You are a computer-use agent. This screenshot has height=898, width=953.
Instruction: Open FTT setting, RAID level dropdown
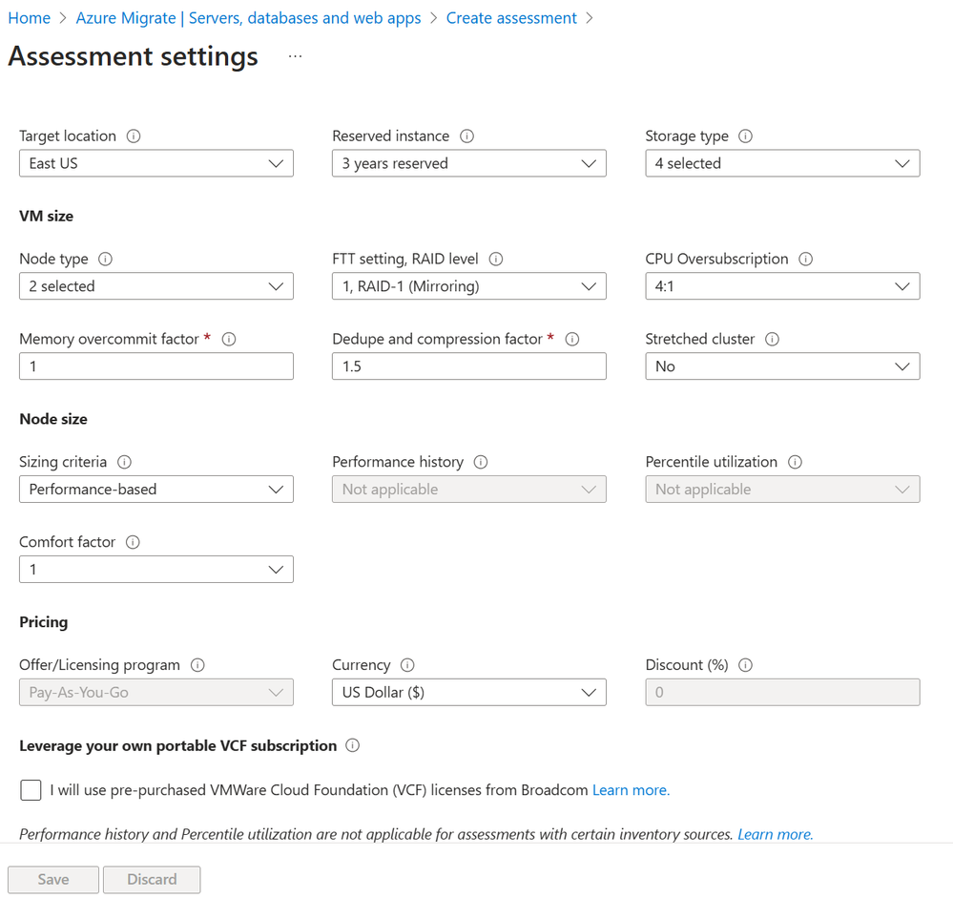[x=468, y=286]
